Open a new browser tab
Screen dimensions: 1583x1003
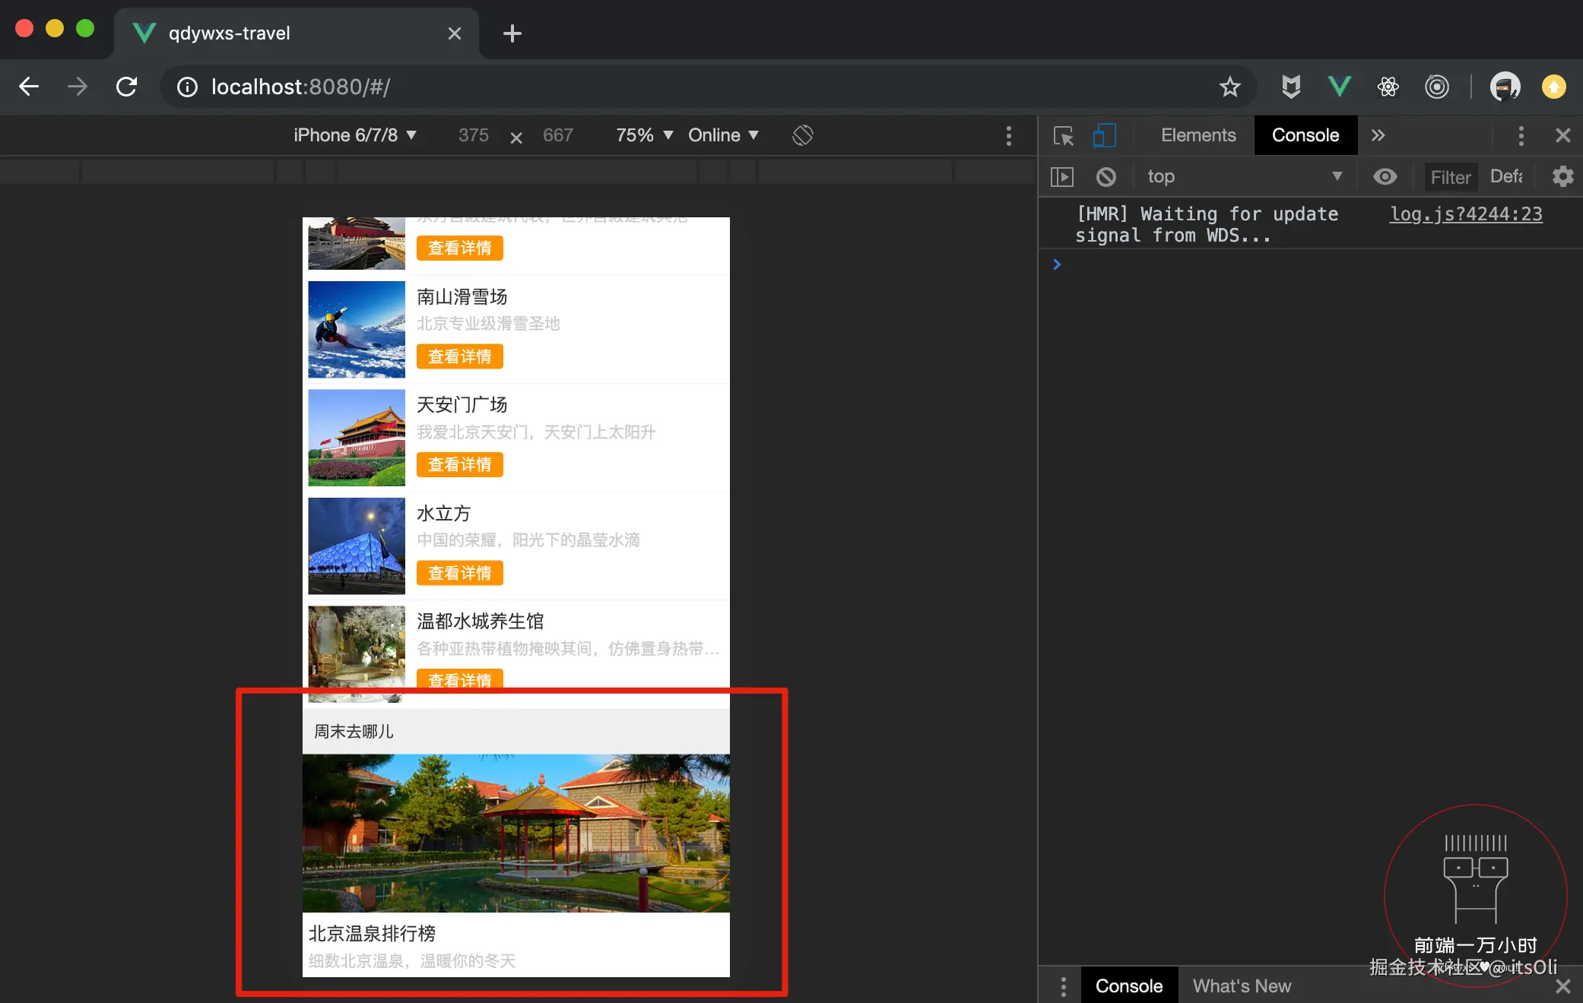(x=512, y=33)
